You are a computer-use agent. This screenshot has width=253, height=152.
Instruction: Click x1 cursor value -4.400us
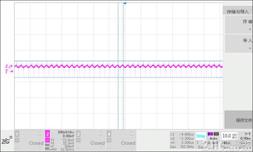coord(187,134)
